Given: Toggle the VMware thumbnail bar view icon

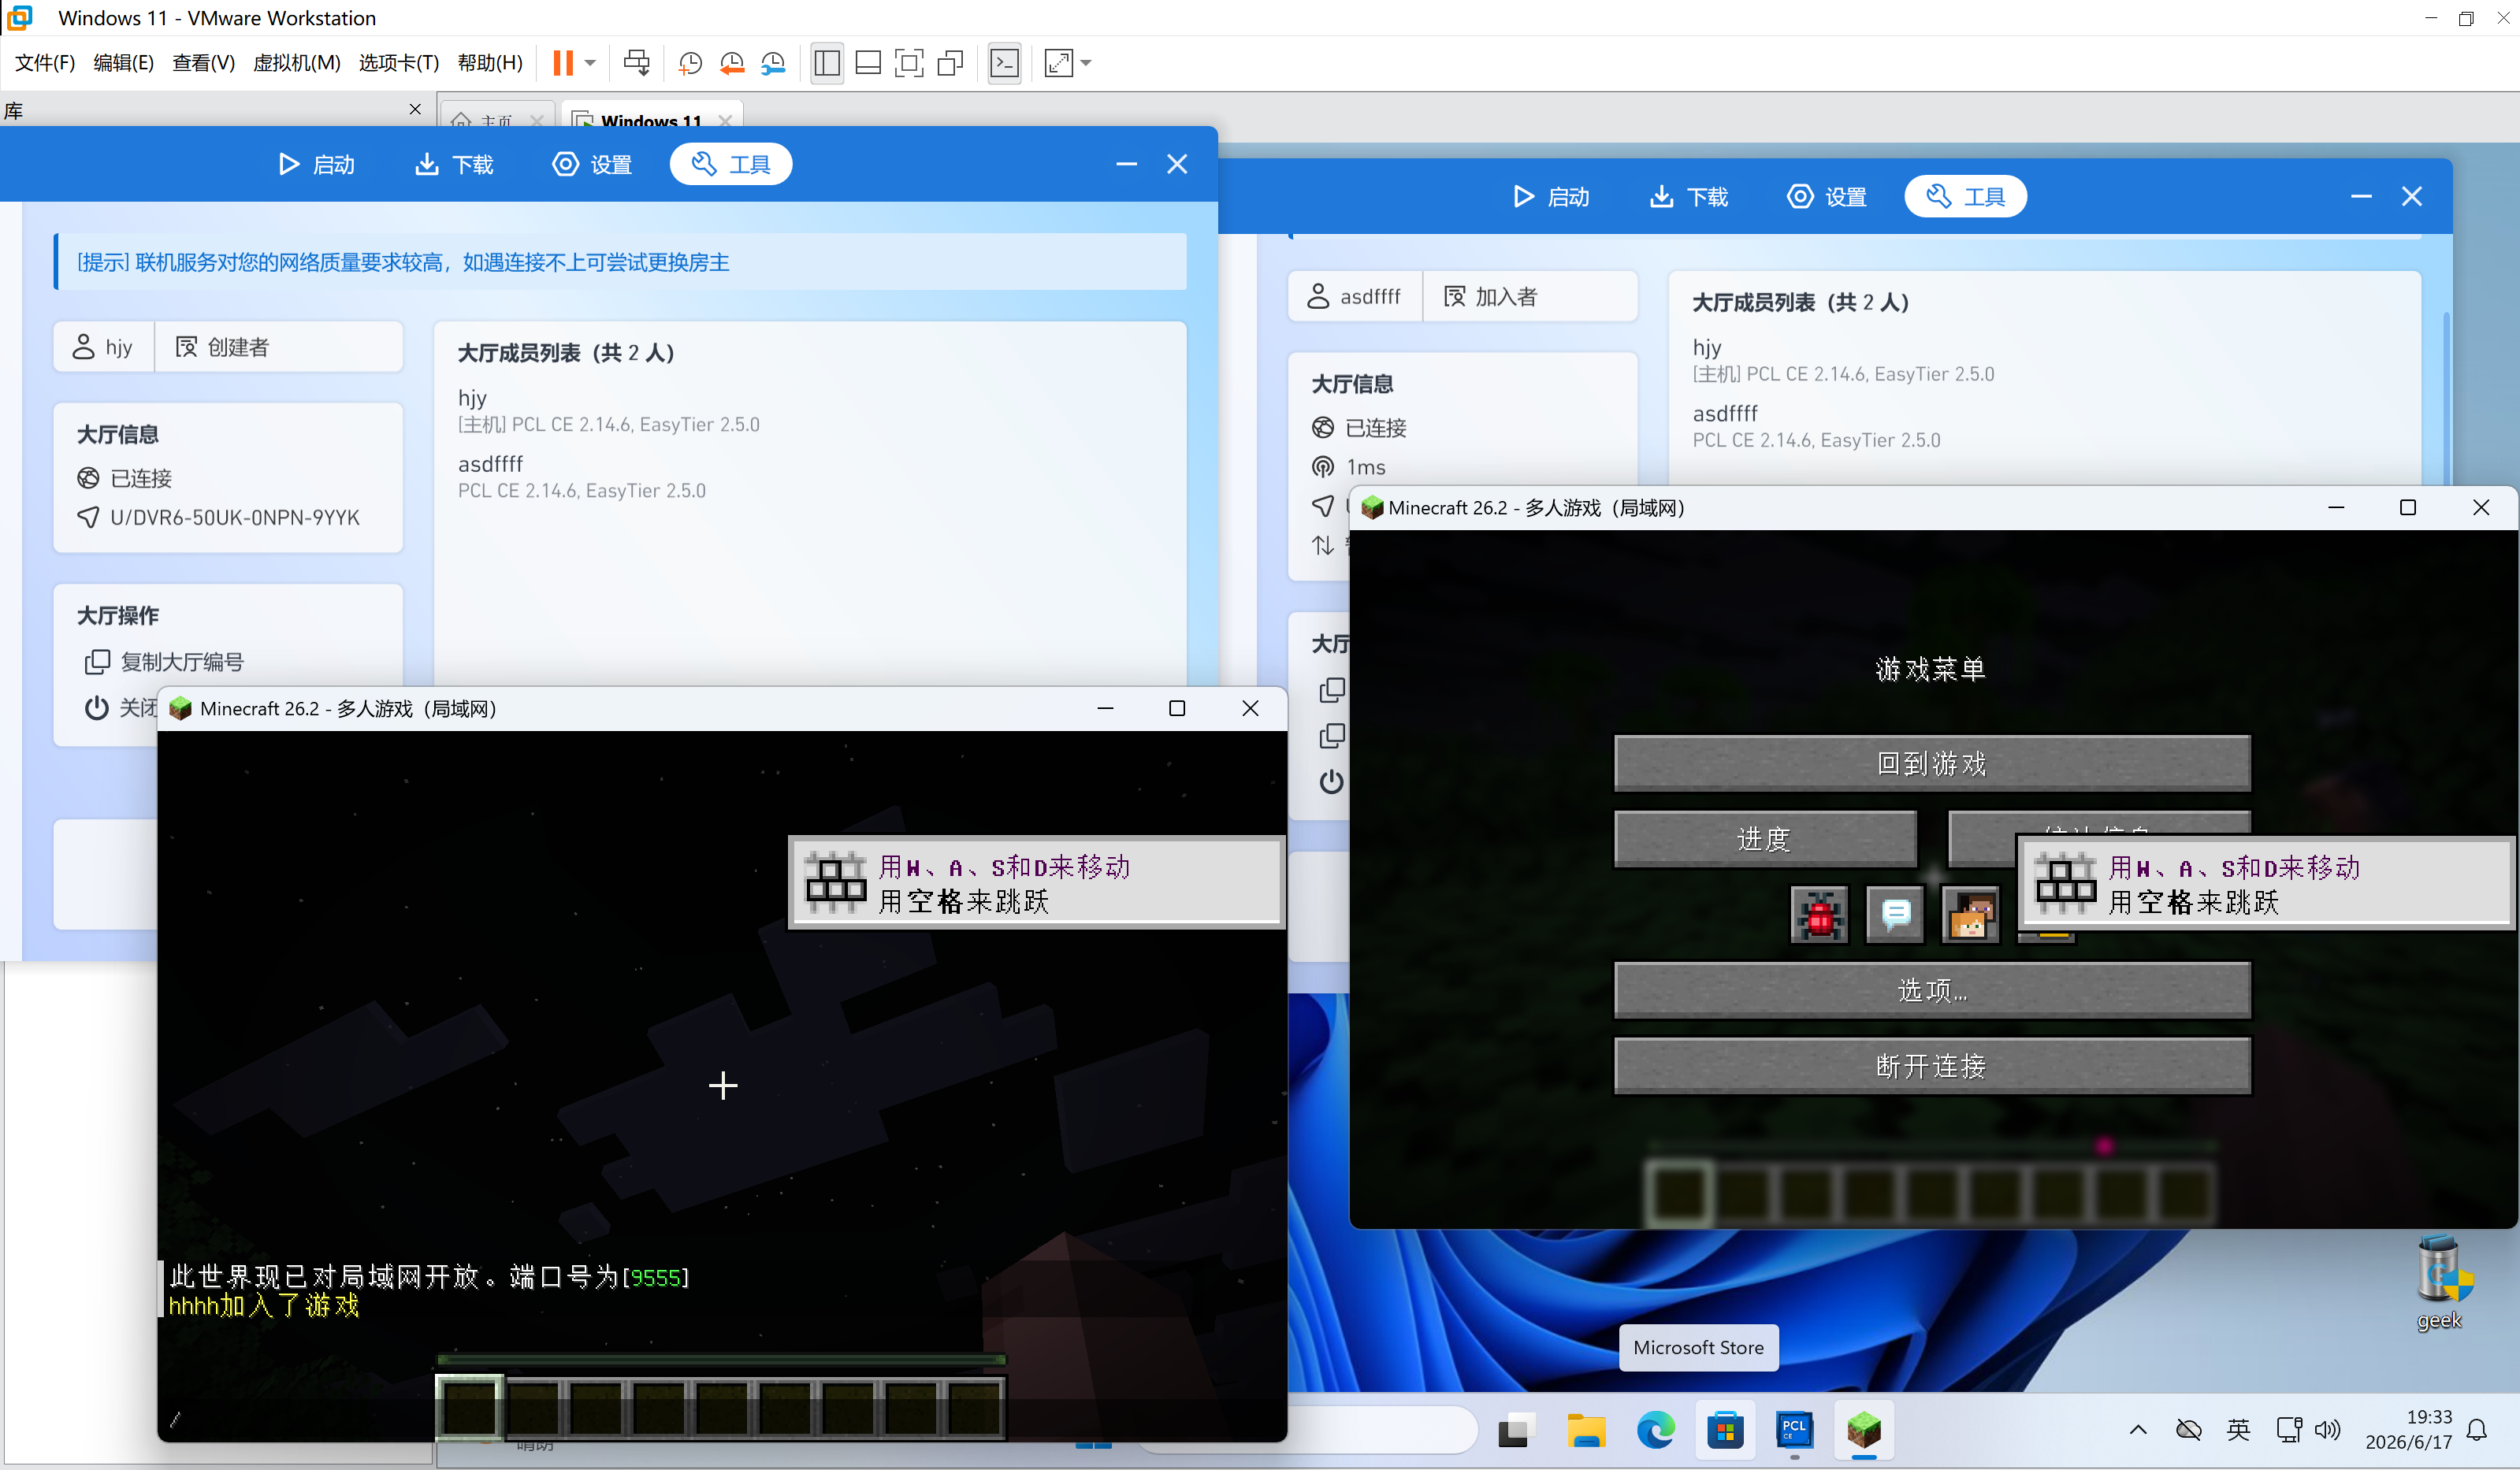Looking at the screenshot, I should click(x=868, y=63).
